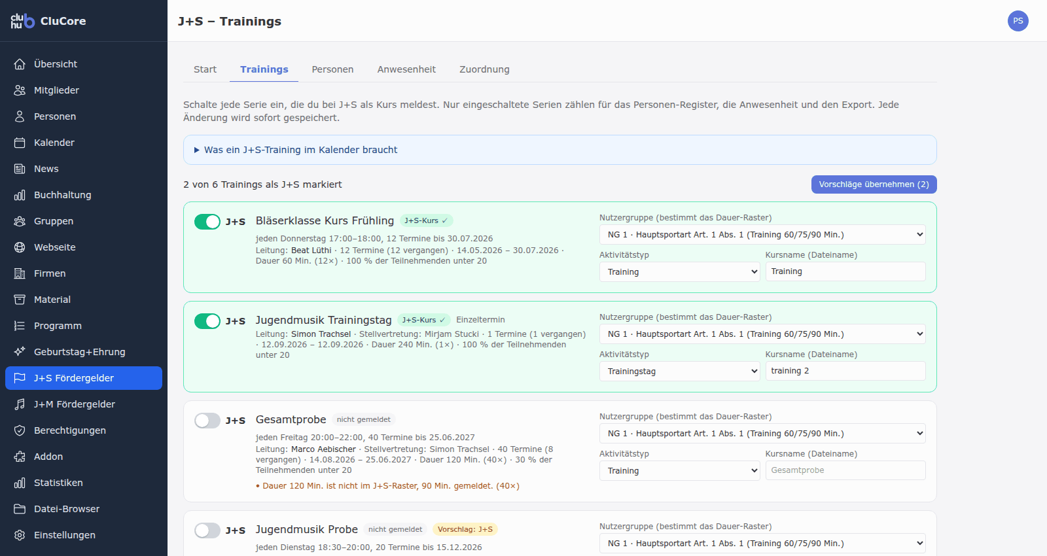Edit Kursname field for Bläserklasse Kurs Frühling
Image resolution: width=1047 pixels, height=556 pixels.
tap(845, 271)
